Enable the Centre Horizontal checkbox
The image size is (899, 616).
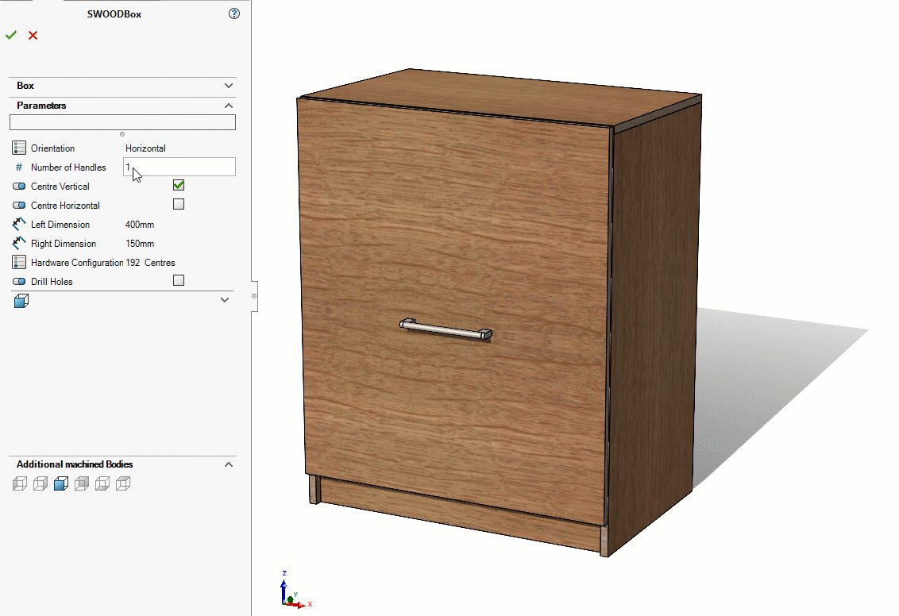click(178, 203)
